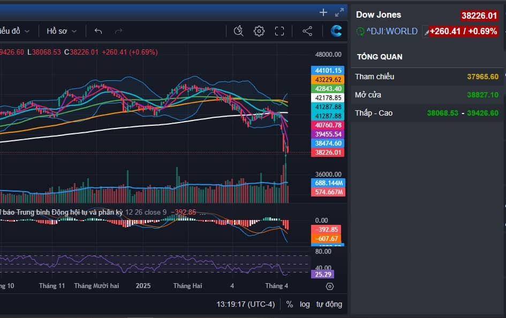The width and height of the screenshot is (506, 318).
Task: Click the white 42178.85 price label
Action: tap(328, 98)
